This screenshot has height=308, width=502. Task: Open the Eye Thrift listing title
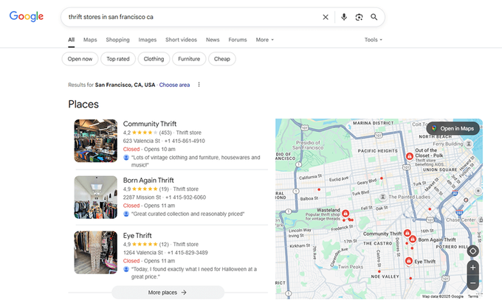[x=137, y=236]
